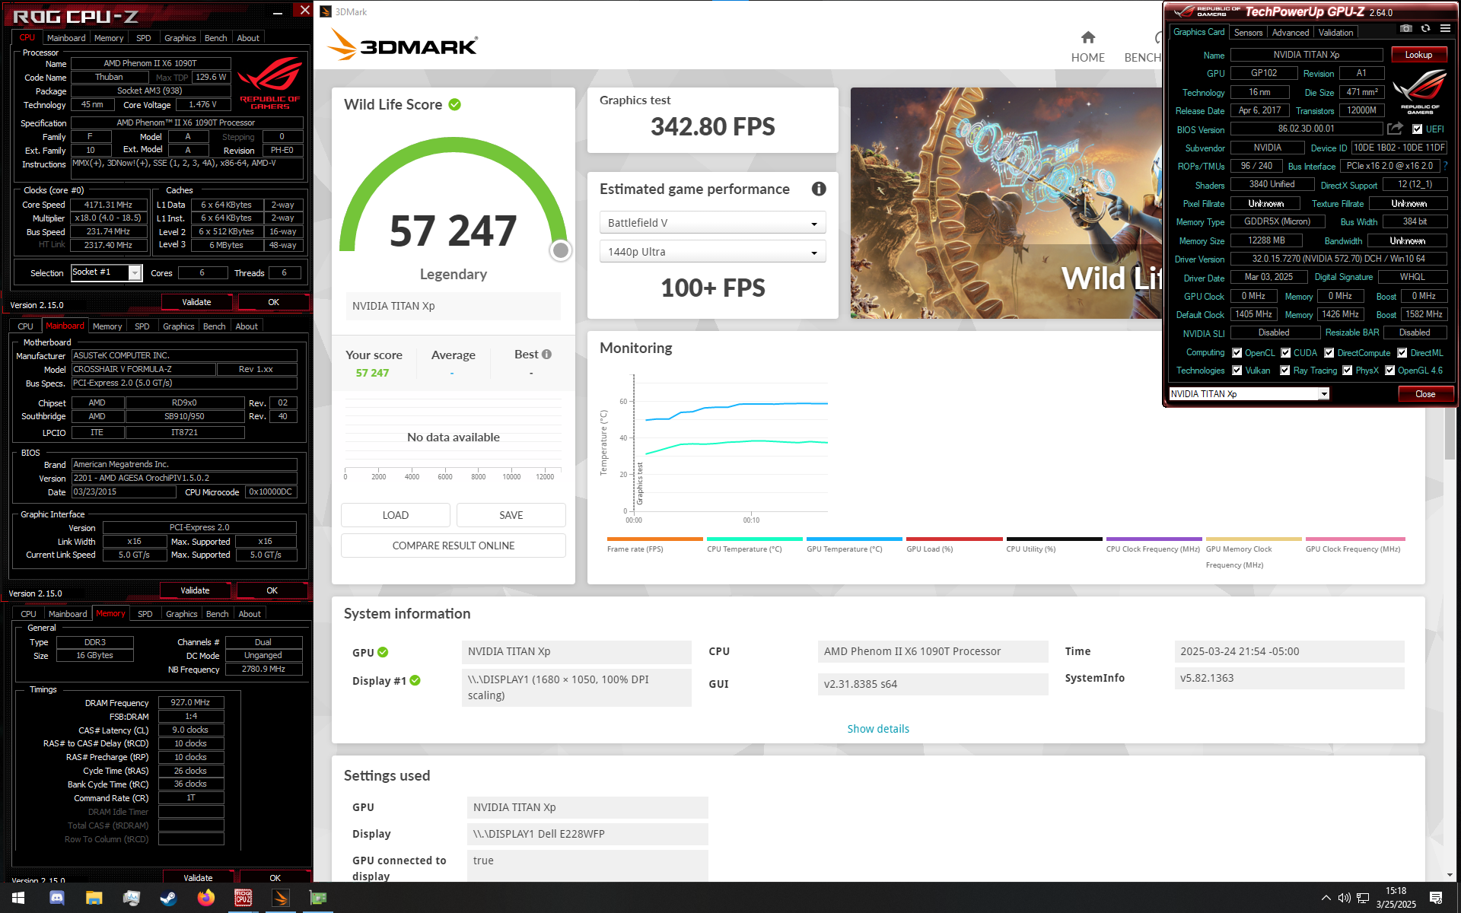Toggle the Vulkan checkbox

(x=1237, y=371)
